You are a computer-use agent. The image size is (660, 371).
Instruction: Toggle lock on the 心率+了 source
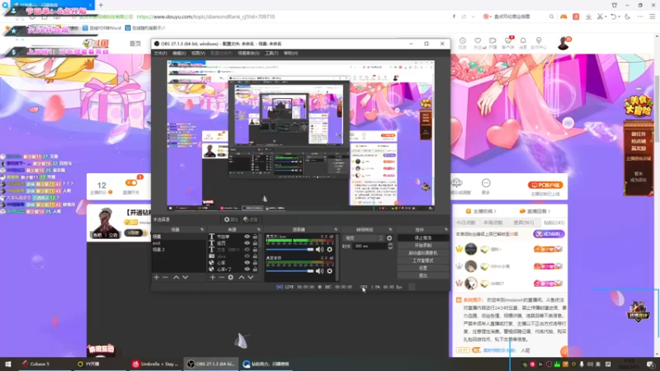point(255,269)
